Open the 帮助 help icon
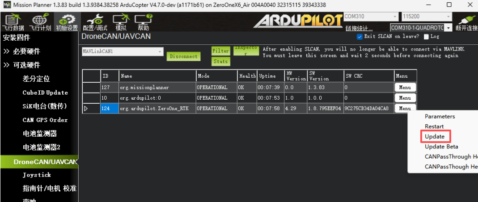Screen dimensions: 478x202 (143, 22)
